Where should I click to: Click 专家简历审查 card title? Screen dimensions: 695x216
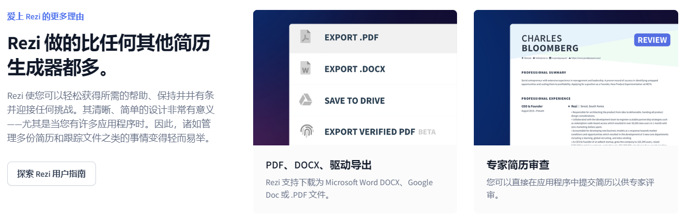(518, 165)
